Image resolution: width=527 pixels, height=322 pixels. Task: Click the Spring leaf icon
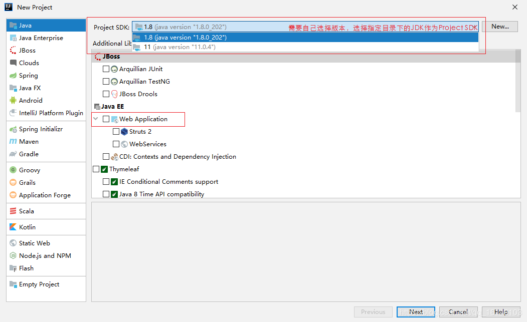(x=13, y=76)
